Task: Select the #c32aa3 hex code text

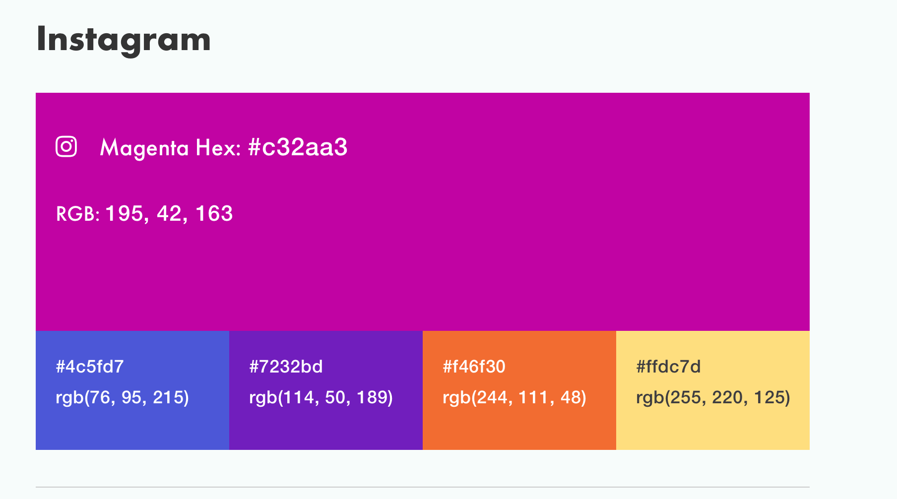Action: [x=298, y=147]
